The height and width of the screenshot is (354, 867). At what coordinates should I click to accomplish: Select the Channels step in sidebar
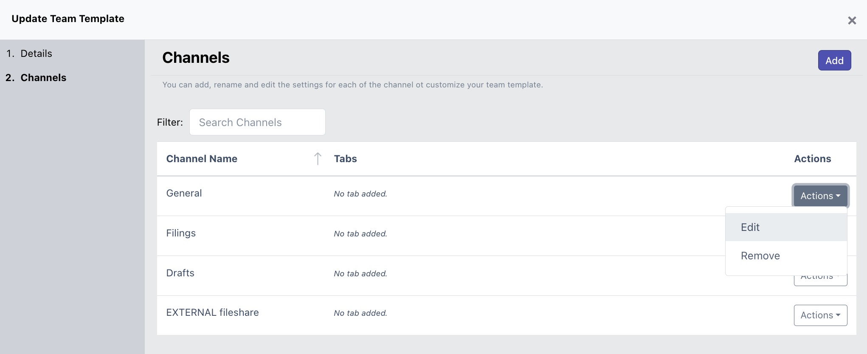tap(43, 78)
